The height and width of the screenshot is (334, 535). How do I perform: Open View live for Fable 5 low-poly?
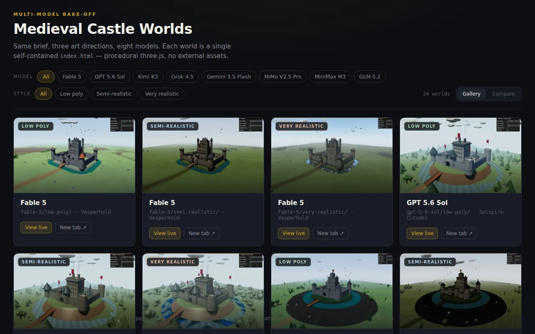[36, 228]
